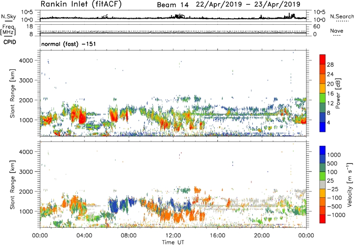Click the '1000' tick on velocity panel axis

click(26, 211)
